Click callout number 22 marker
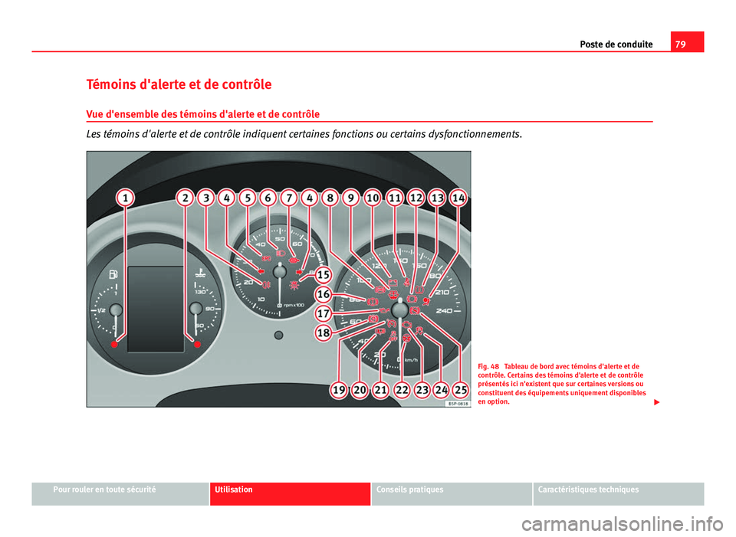The height and width of the screenshot is (537, 736). 402,390
